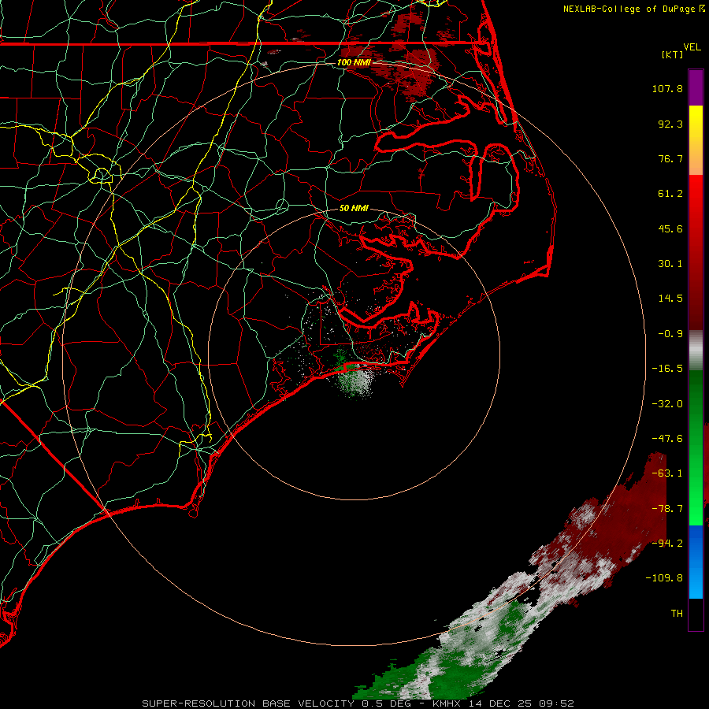Click the [KT] units label
This screenshot has height=709, width=709.
(672, 54)
